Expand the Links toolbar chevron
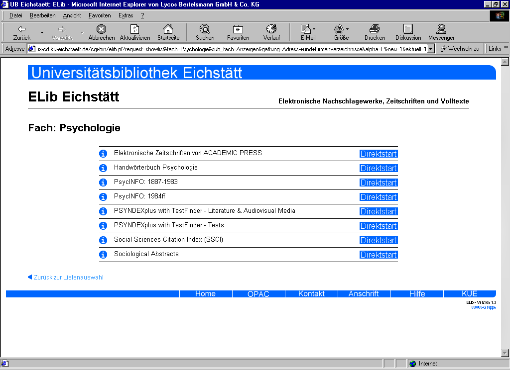 [506, 47]
